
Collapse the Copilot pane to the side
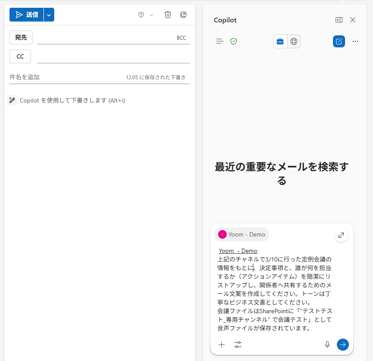[x=339, y=20]
